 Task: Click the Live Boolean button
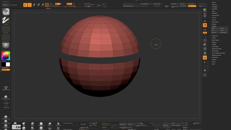(x=14, y=5)
